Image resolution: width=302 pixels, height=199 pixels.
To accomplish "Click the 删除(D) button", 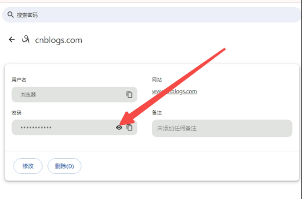I will coord(64,166).
